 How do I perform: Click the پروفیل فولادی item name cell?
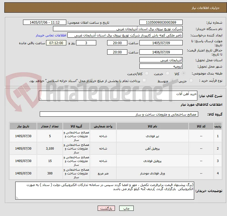pos(152,161)
